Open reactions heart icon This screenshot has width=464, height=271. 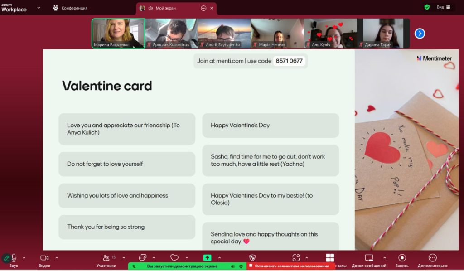click(x=174, y=258)
